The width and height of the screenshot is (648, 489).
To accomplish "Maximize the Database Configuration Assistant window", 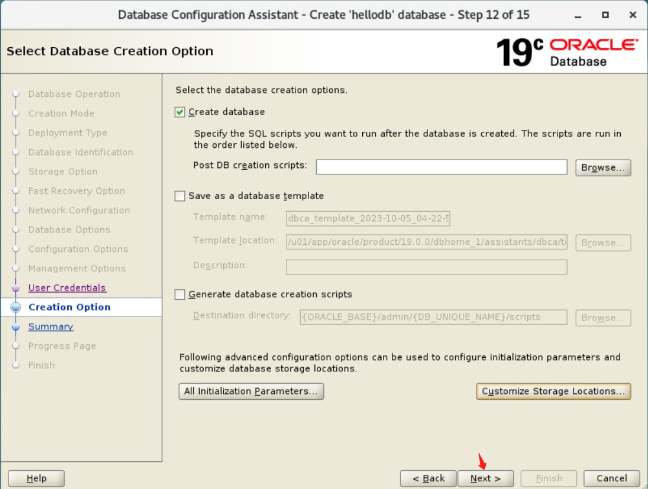I will click(x=605, y=15).
